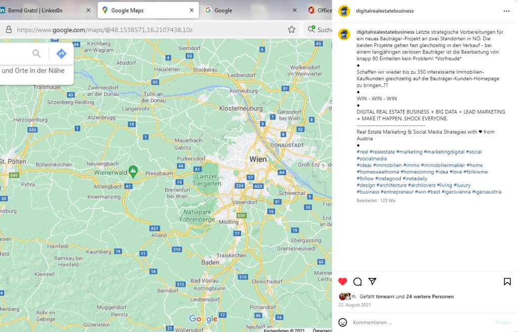
Task: Click the Wienerwald green park marker
Action: [133, 171]
